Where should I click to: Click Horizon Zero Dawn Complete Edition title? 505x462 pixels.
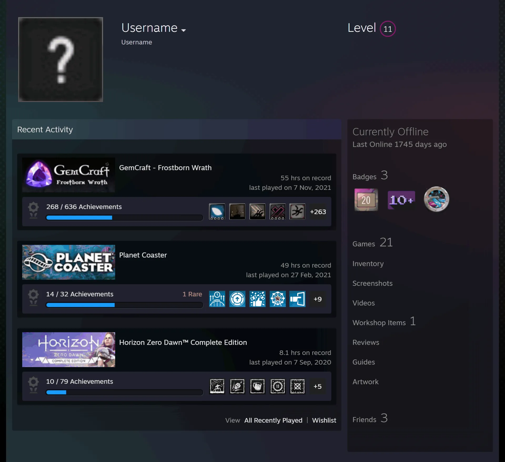click(x=183, y=342)
